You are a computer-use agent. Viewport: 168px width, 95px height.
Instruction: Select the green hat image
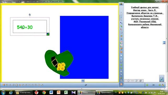pyautogui.click(x=59, y=63)
